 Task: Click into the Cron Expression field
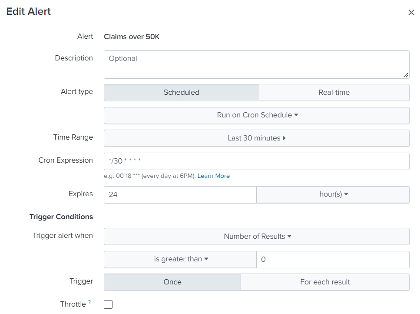[256, 161]
